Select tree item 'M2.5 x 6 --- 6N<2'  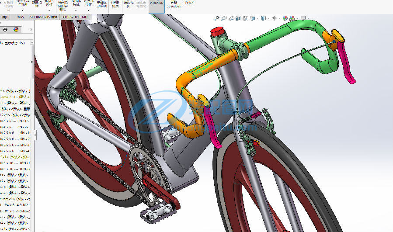click(14, 139)
